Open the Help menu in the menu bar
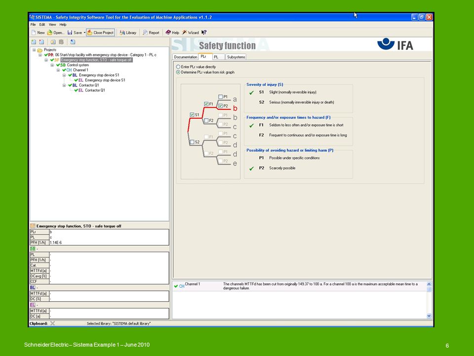Image resolution: width=474 pixels, height=356 pixels. coord(63,25)
